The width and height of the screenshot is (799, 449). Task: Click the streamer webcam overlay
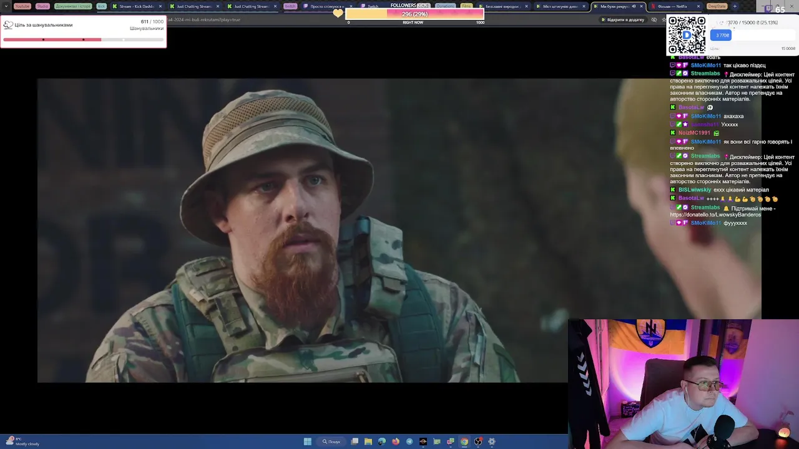(684, 384)
